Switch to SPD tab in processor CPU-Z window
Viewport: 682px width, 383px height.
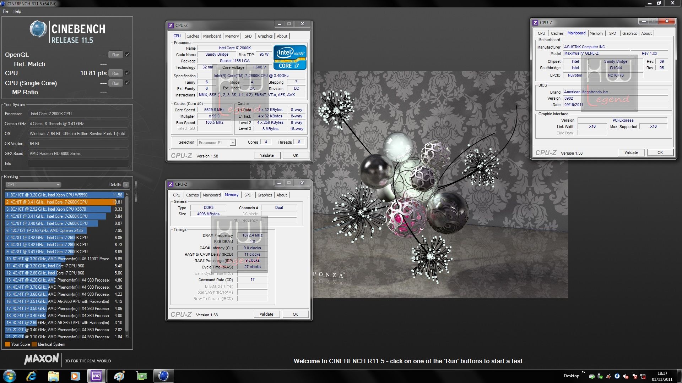pos(248,36)
